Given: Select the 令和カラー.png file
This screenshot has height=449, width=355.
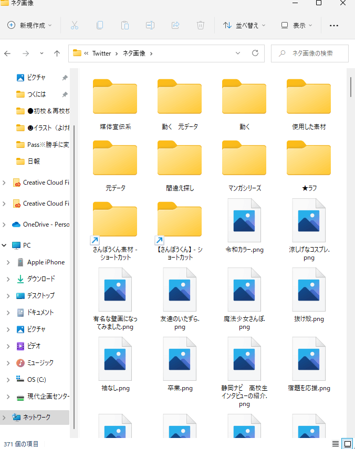Looking at the screenshot, I should (x=244, y=226).
